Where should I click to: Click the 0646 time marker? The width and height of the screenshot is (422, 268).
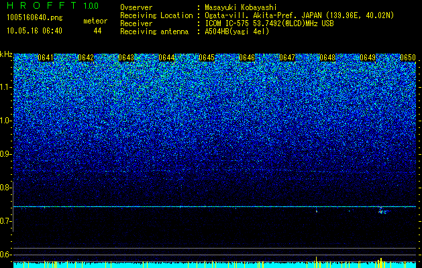coord(247,58)
